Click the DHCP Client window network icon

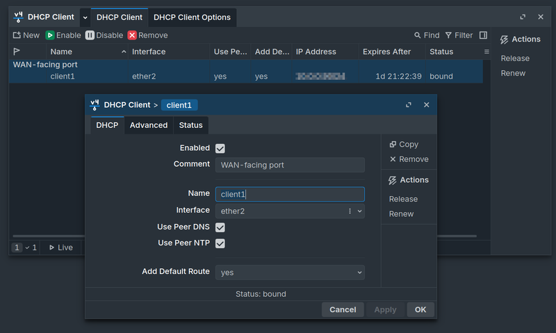point(19,17)
